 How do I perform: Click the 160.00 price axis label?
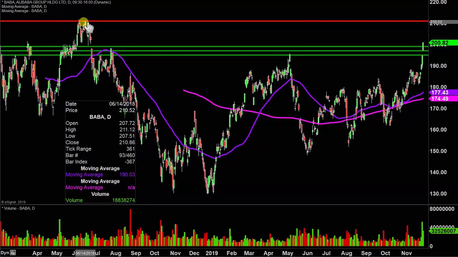[438, 130]
